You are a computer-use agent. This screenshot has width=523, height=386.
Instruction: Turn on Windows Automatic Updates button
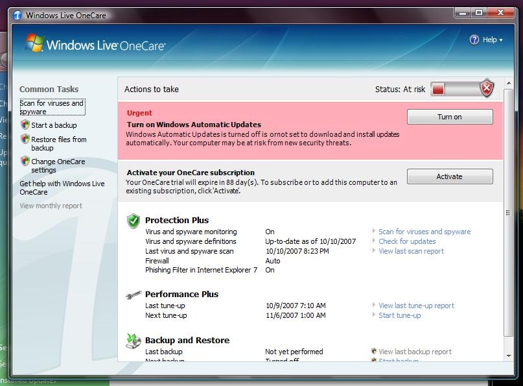[x=450, y=117]
